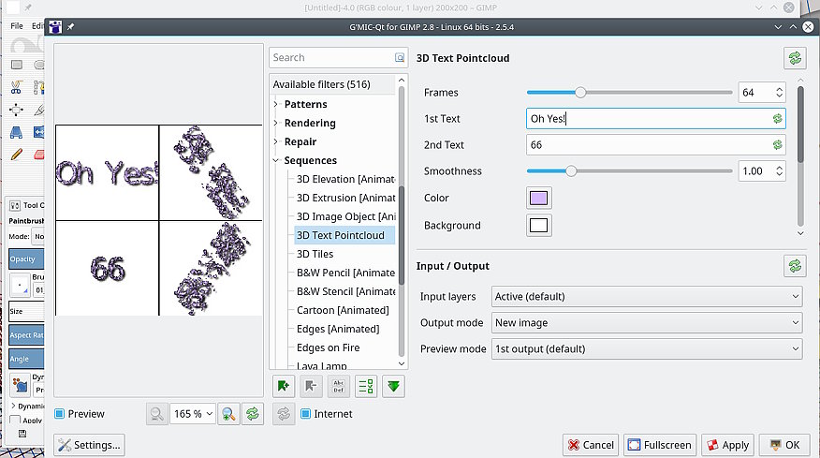Expand the Patterns filter category
This screenshot has width=820, height=458.
point(275,104)
